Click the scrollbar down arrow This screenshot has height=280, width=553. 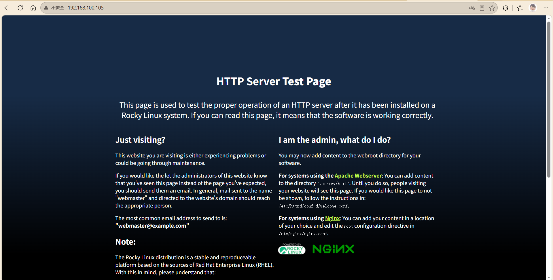549,277
